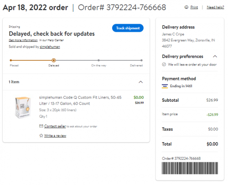Viewport: 228px width, 185px height.
Task: Visit the simplehuman seller link
Action: pyautogui.click(x=50, y=47)
